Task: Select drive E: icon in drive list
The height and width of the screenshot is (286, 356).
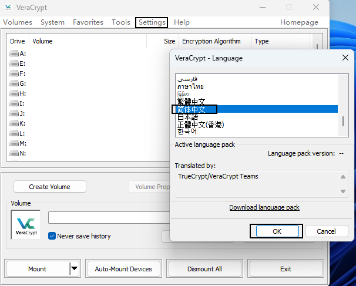Action: [x=14, y=63]
